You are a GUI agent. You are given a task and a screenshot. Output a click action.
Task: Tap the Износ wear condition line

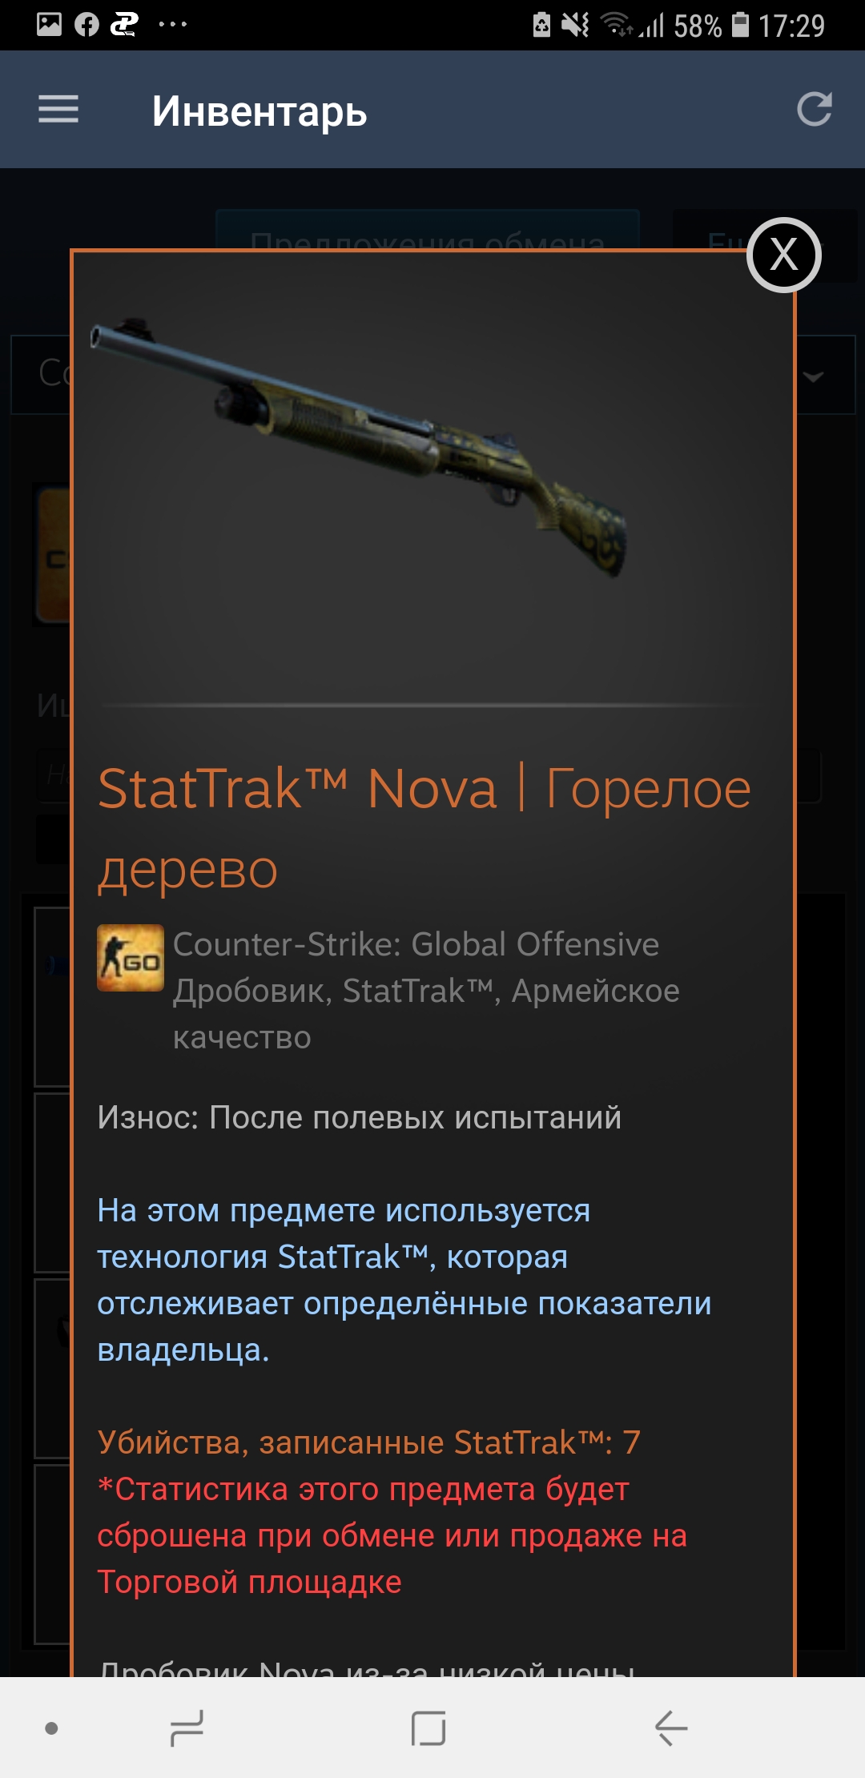(359, 1117)
